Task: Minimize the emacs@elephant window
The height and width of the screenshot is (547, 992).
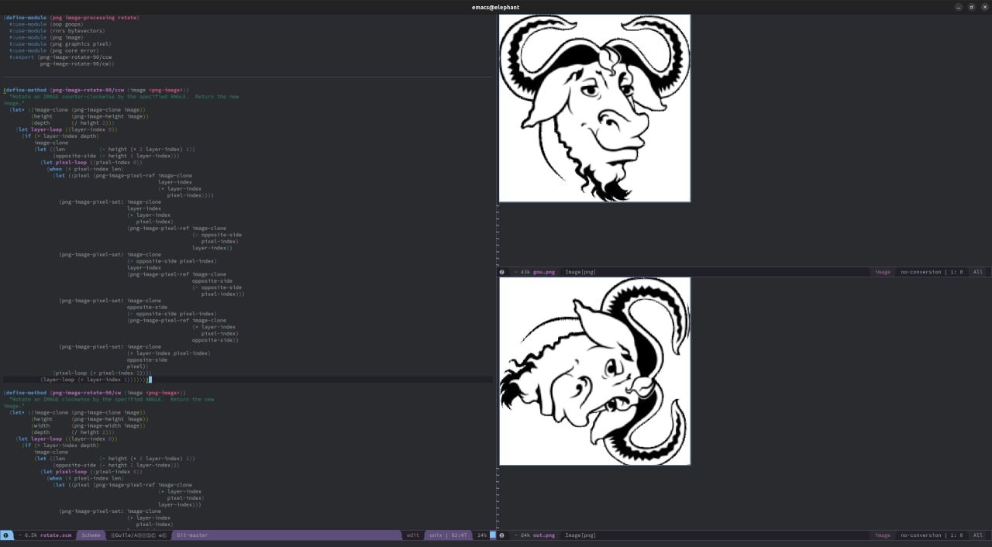Action: coord(959,7)
